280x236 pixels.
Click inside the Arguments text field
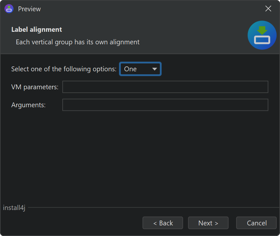(x=165, y=105)
